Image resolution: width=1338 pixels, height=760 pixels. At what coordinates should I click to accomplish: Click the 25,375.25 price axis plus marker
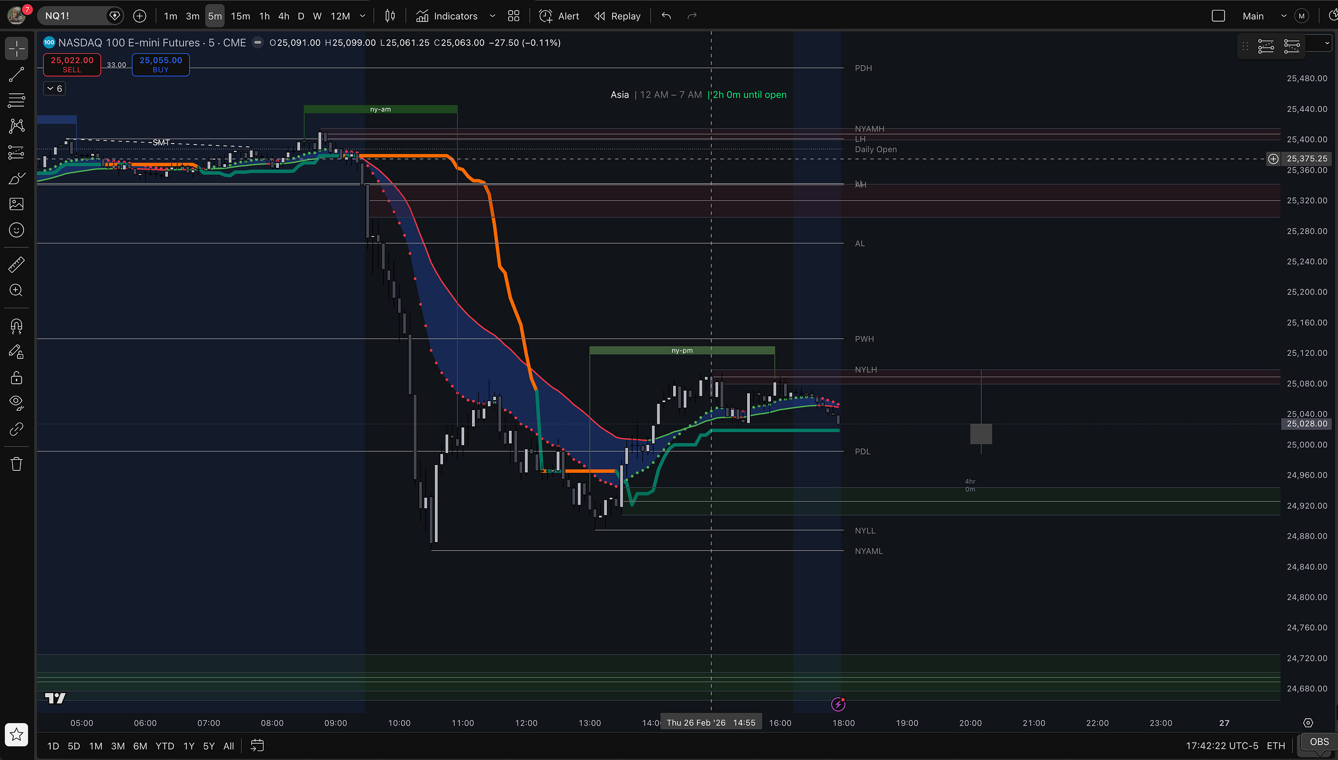click(x=1273, y=159)
